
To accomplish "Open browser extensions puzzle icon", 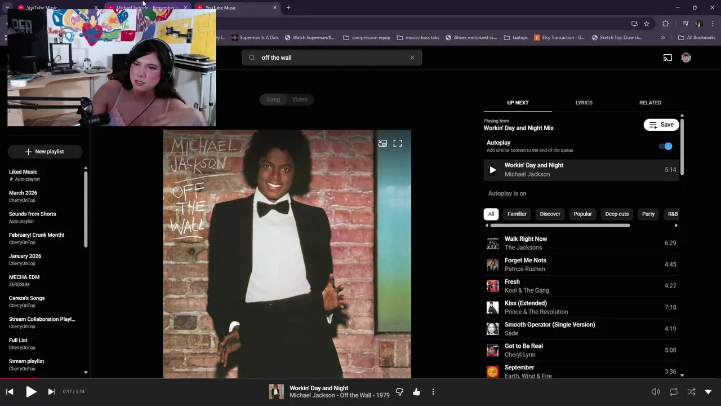I will tap(666, 24).
